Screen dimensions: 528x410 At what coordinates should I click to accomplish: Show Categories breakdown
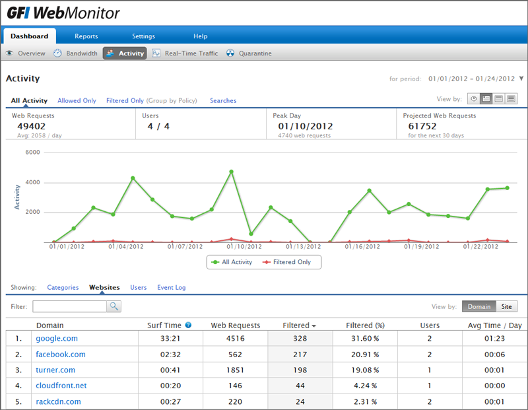click(63, 287)
